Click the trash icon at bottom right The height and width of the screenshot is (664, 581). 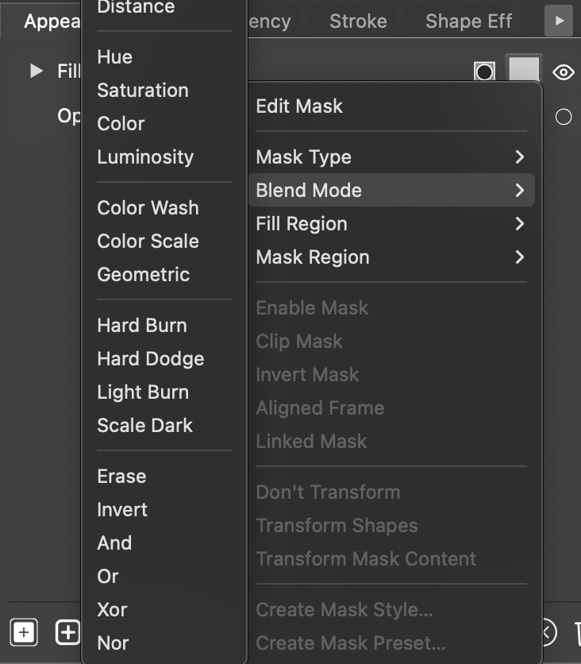click(x=577, y=633)
